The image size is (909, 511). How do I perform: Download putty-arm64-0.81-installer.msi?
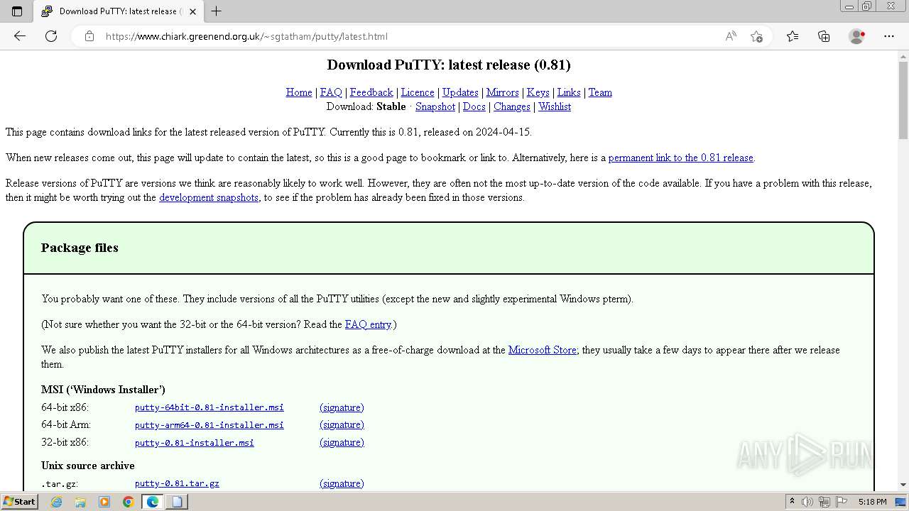click(209, 425)
